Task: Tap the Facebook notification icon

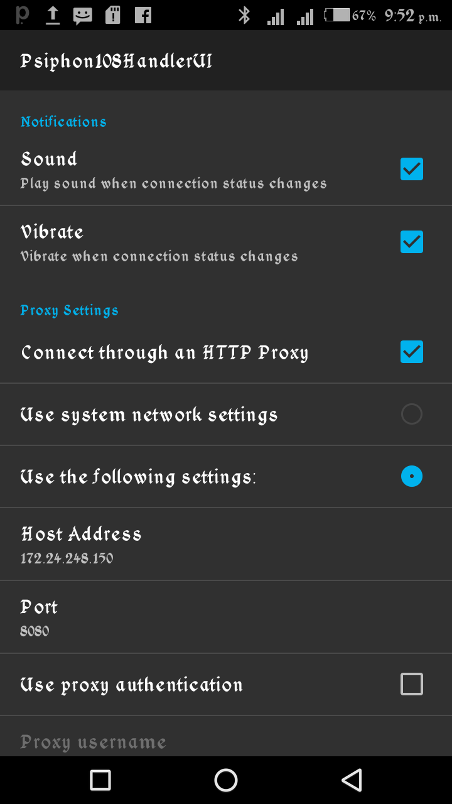Action: (x=143, y=15)
